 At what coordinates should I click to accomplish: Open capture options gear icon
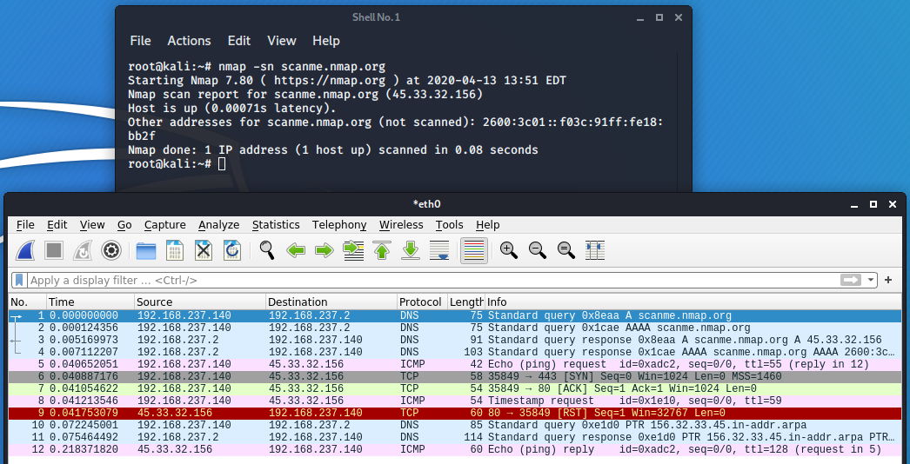[x=110, y=250]
